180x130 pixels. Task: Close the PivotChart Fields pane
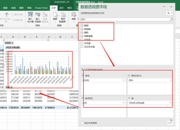[x=171, y=7]
